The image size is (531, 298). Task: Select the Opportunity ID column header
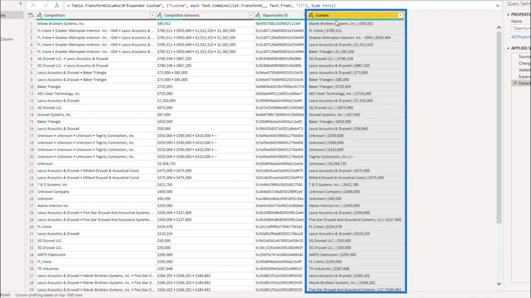point(280,15)
